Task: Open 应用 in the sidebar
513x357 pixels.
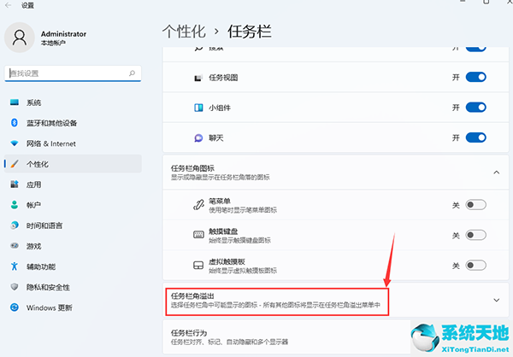Action: point(73,184)
